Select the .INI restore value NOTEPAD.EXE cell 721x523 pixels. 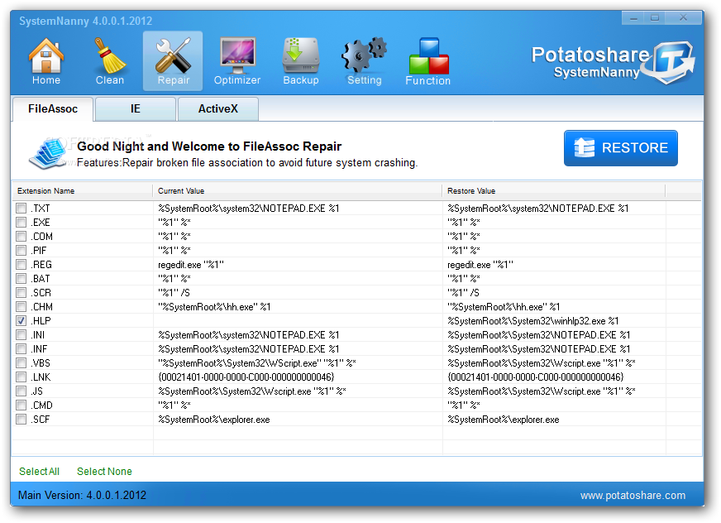point(554,334)
